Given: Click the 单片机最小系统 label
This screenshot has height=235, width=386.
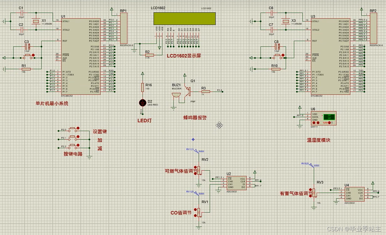Looking at the screenshot, I should pos(52,103).
